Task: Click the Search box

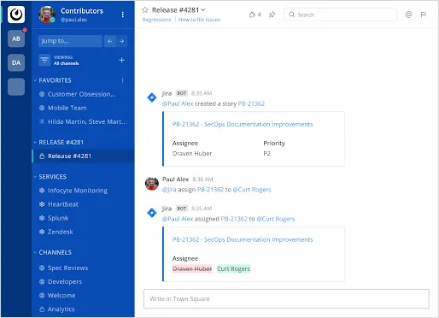Action: [x=340, y=15]
